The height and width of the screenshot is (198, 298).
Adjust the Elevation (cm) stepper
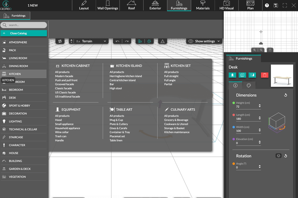(260, 142)
